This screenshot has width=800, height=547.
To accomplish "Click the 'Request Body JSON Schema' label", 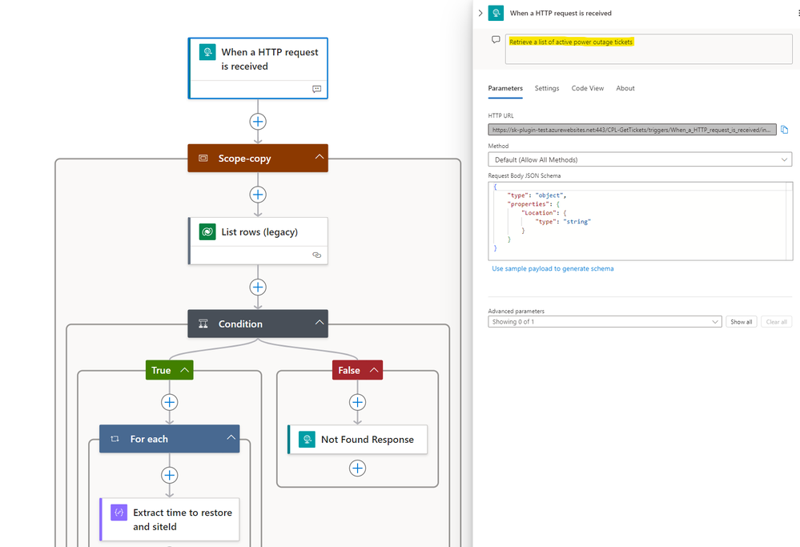I will tap(524, 175).
